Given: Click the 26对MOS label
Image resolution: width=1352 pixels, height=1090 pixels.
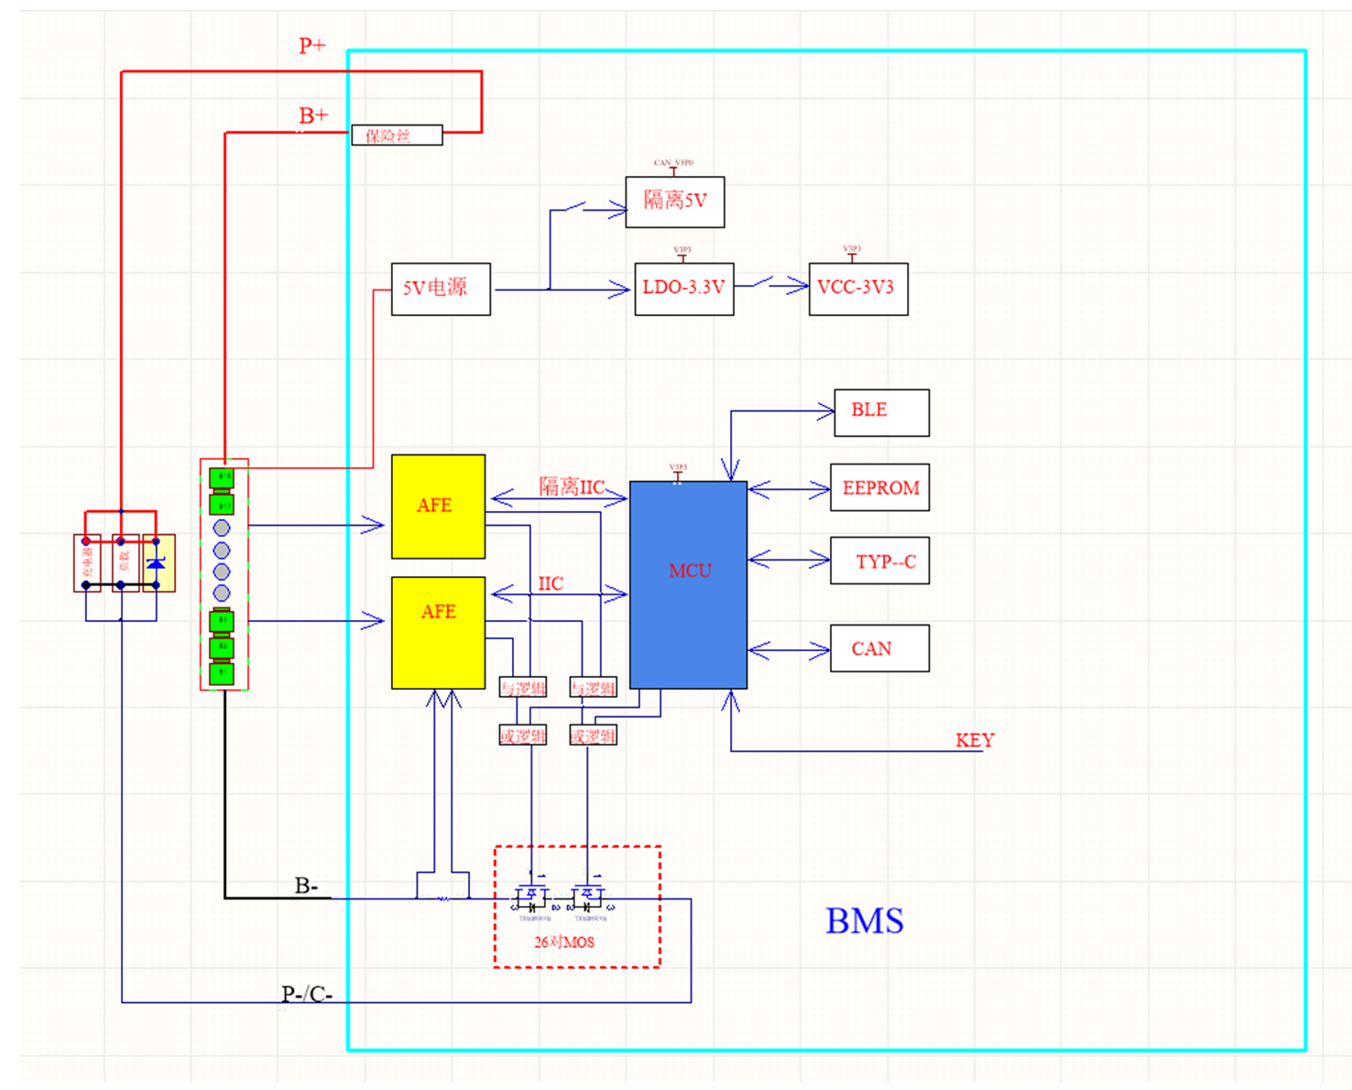Looking at the screenshot, I should [x=564, y=942].
